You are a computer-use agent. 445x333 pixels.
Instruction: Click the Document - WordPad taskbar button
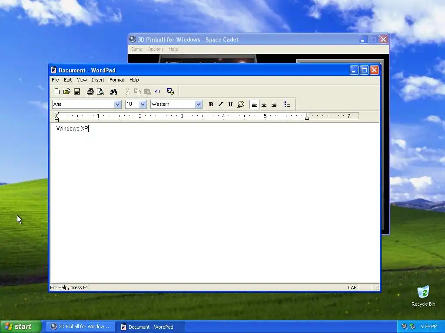tap(151, 327)
